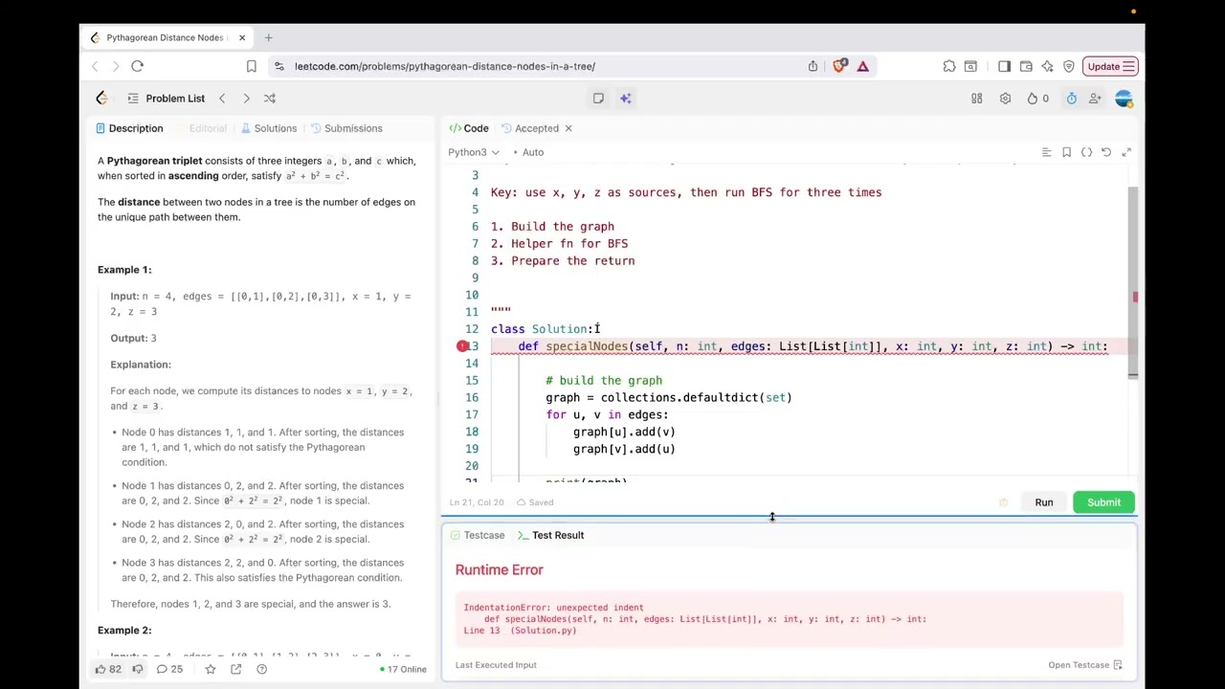The height and width of the screenshot is (689, 1225).
Task: Dislike the problem with thumbs down
Action: 137,669
